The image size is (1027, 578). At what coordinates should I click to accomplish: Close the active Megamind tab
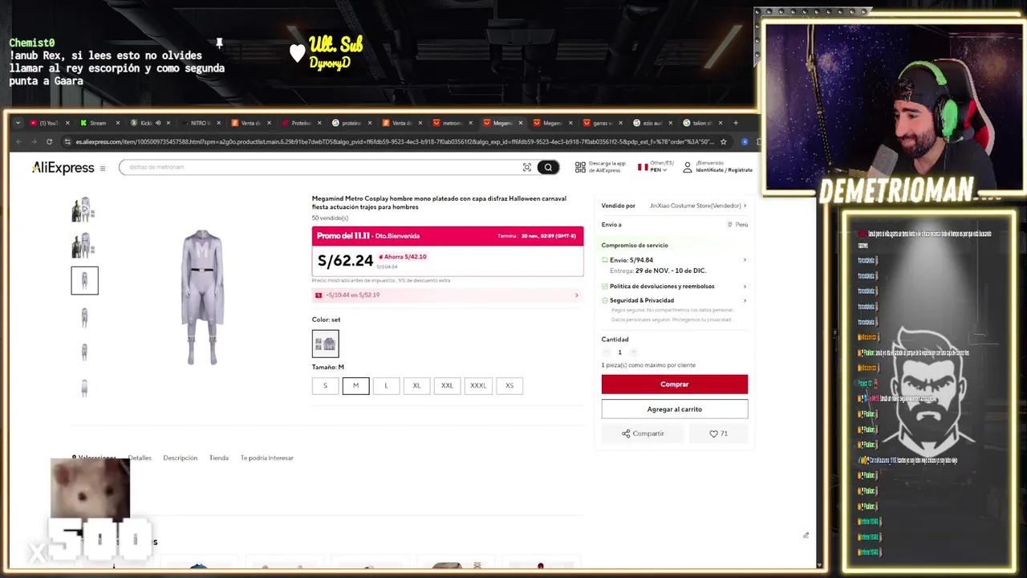coord(521,123)
